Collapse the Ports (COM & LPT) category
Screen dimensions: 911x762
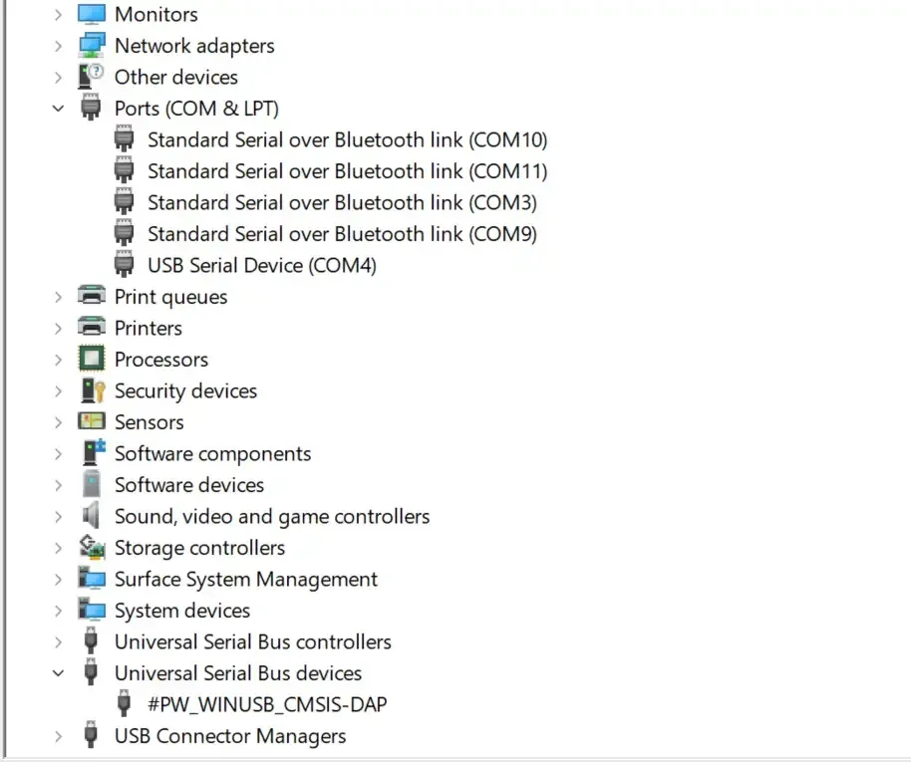pyautogui.click(x=58, y=109)
